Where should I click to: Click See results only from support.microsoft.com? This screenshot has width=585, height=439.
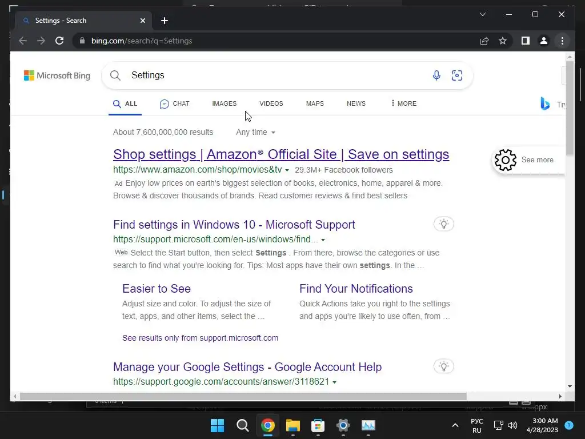point(200,338)
